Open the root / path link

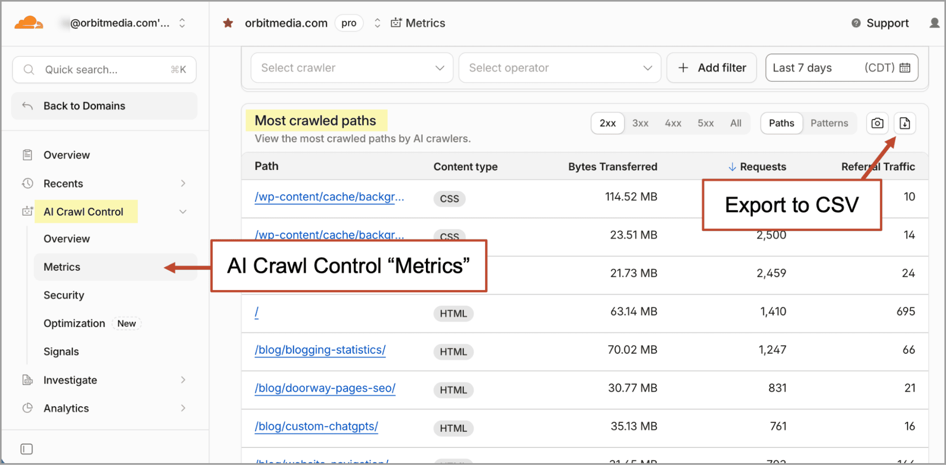(x=256, y=312)
